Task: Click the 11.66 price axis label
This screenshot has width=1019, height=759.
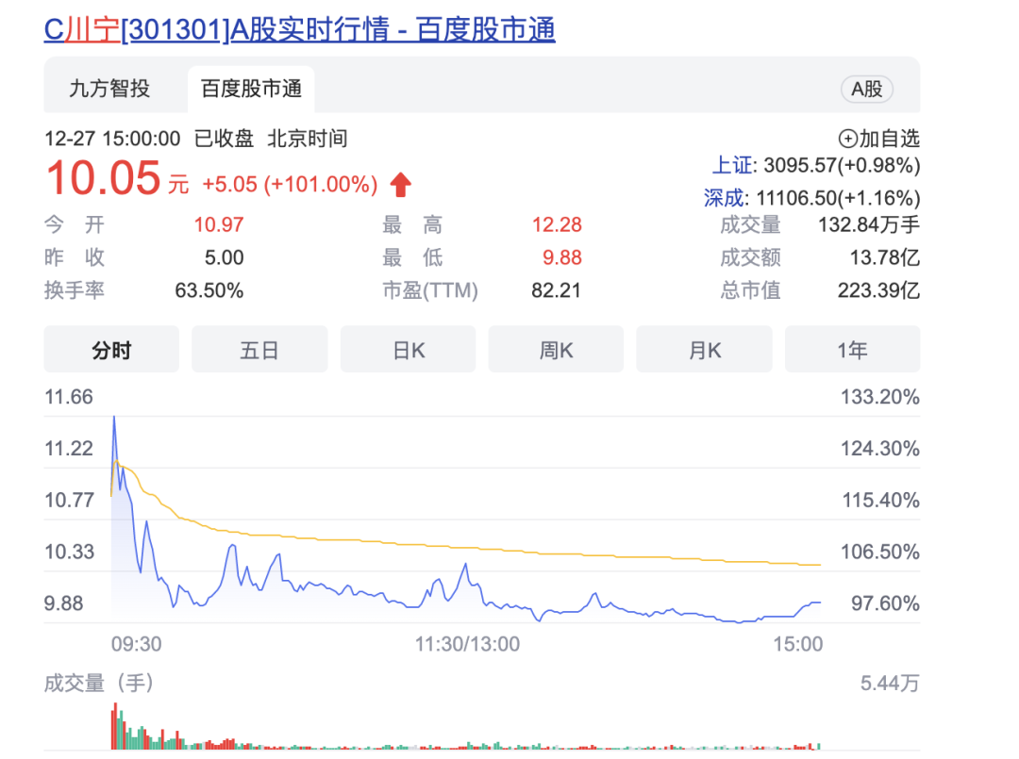Action: pyautogui.click(x=68, y=397)
